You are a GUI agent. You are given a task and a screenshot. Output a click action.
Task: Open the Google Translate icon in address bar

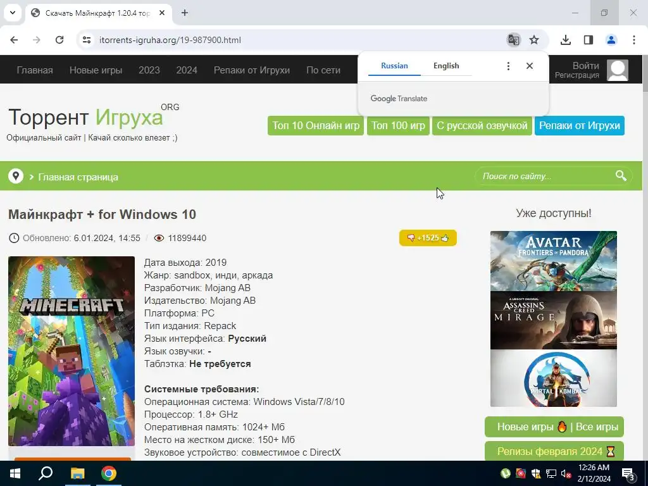514,40
